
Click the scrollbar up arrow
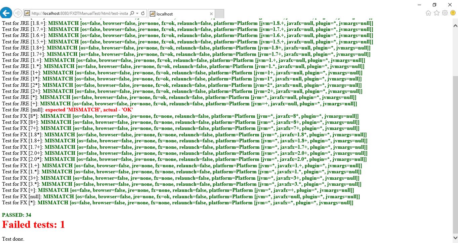pos(455,26)
